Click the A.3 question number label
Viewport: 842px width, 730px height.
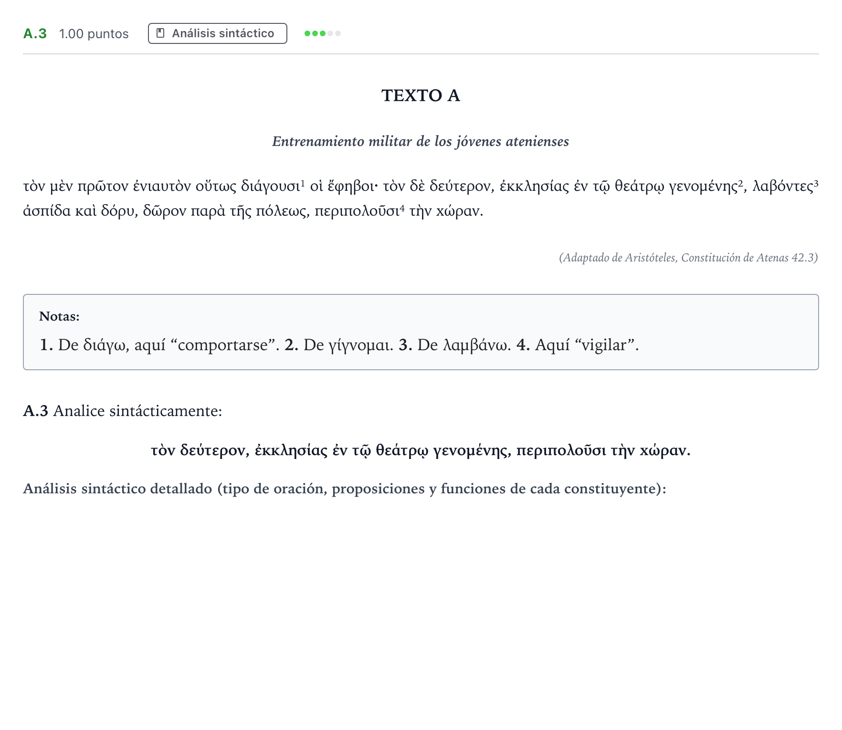(35, 33)
